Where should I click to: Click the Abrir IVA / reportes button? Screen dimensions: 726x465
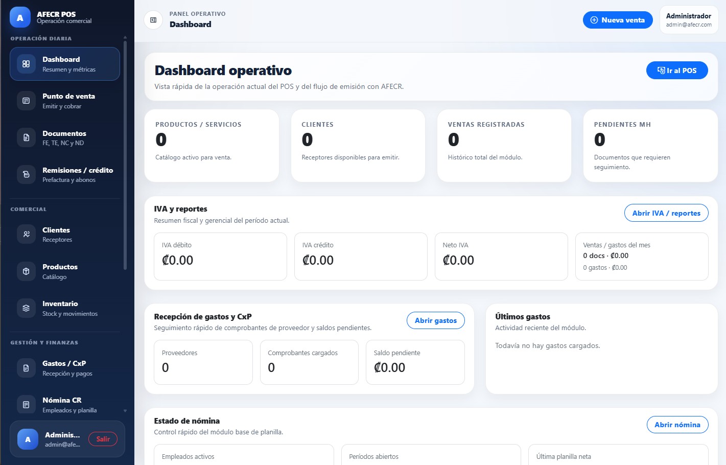pyautogui.click(x=666, y=213)
